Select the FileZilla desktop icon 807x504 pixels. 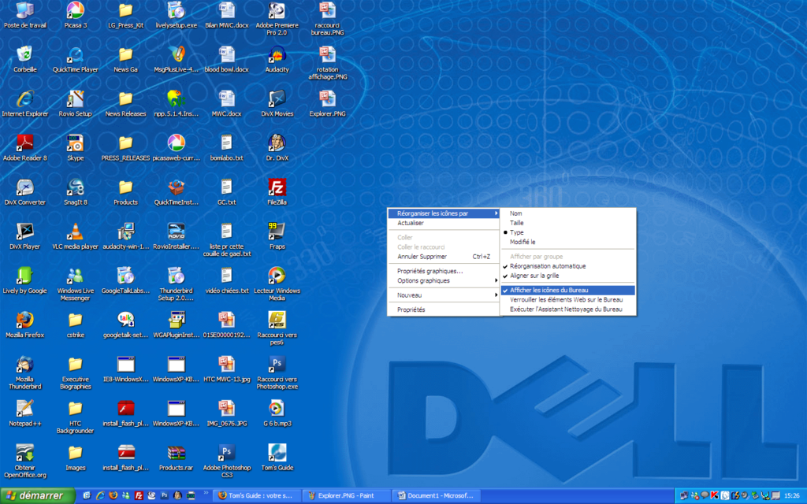(x=277, y=192)
